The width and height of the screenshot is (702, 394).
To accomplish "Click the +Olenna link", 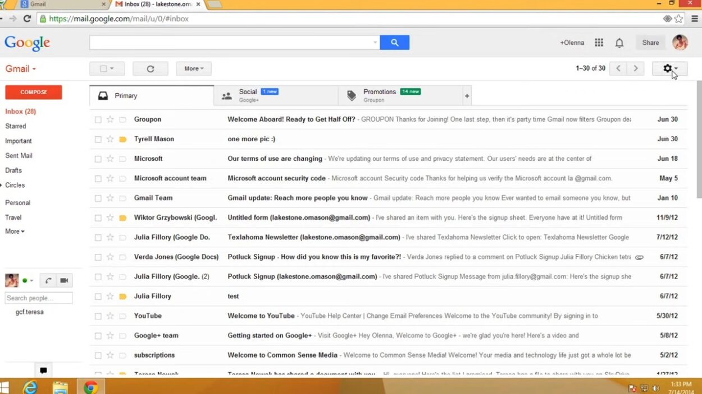I will [x=572, y=43].
